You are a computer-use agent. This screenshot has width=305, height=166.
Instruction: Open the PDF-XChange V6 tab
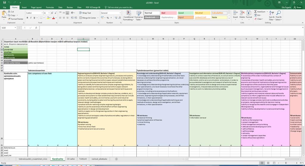click(x=93, y=7)
